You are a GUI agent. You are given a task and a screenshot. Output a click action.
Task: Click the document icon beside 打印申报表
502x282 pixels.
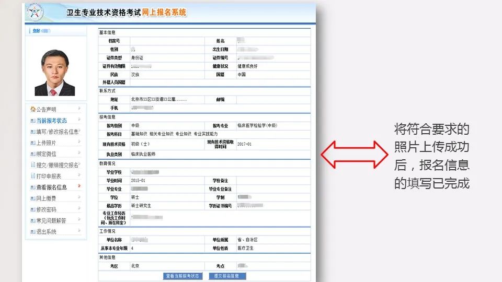[33, 177]
